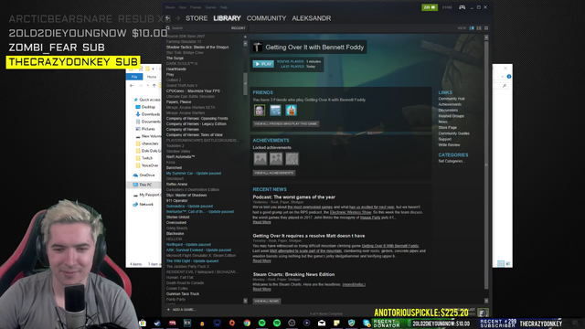
Task: Open the orange map-pin taskbar icon
Action: click(x=232, y=323)
